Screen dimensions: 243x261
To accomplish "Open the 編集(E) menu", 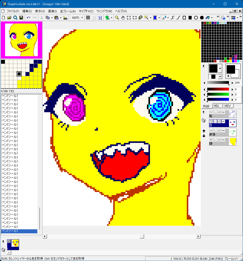I will [27, 11].
